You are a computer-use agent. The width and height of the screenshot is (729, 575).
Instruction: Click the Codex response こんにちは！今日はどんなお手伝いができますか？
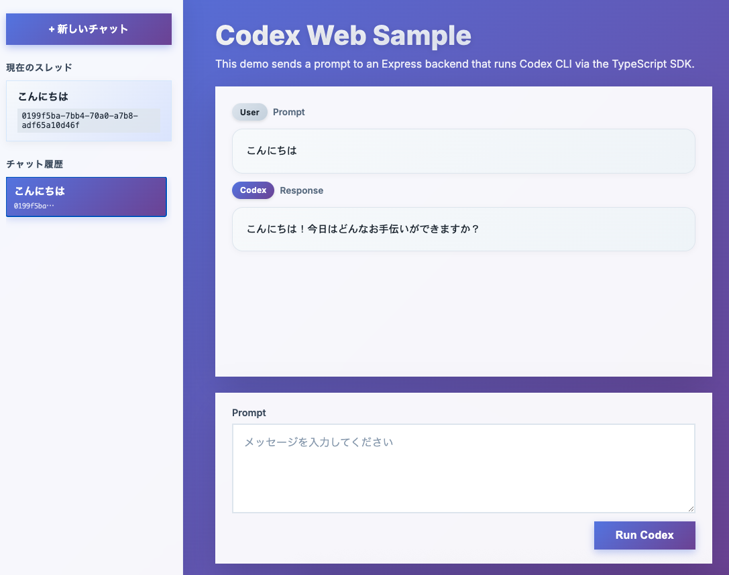pos(463,229)
